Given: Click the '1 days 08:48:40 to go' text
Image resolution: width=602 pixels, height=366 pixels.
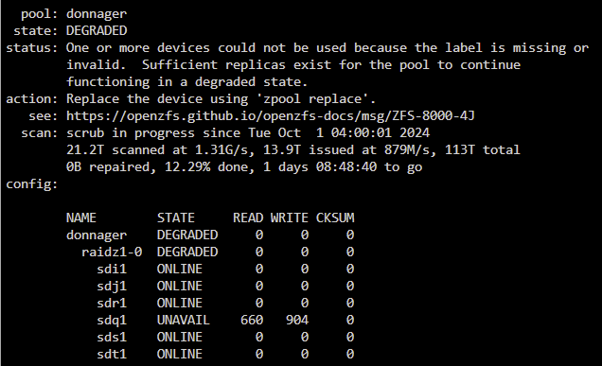Looking at the screenshot, I should point(343,166).
